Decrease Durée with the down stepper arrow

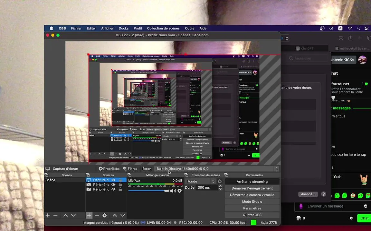pyautogui.click(x=221, y=189)
